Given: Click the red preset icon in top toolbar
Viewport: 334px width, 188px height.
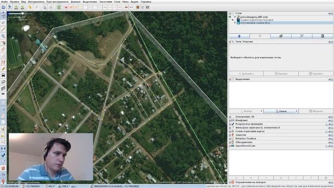Looking at the screenshot, I should tap(66, 7).
